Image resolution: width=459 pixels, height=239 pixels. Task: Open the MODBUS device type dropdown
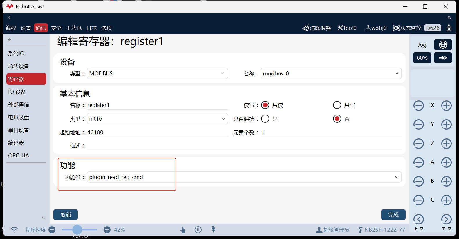158,73
